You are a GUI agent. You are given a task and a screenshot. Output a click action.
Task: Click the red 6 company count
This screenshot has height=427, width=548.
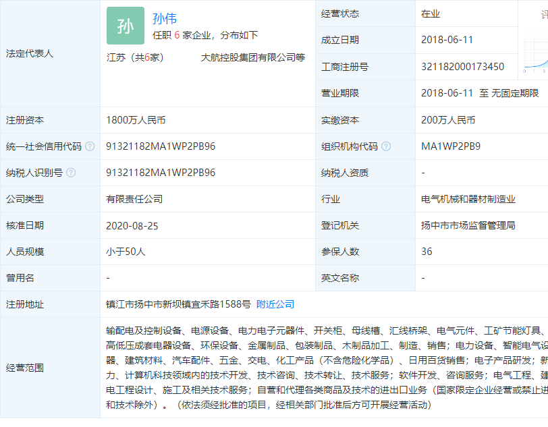176,35
